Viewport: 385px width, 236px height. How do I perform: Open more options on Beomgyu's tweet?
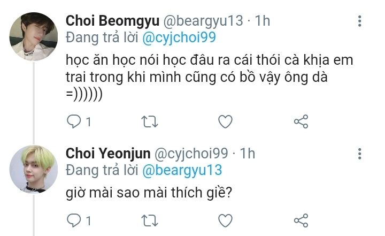coord(360,21)
